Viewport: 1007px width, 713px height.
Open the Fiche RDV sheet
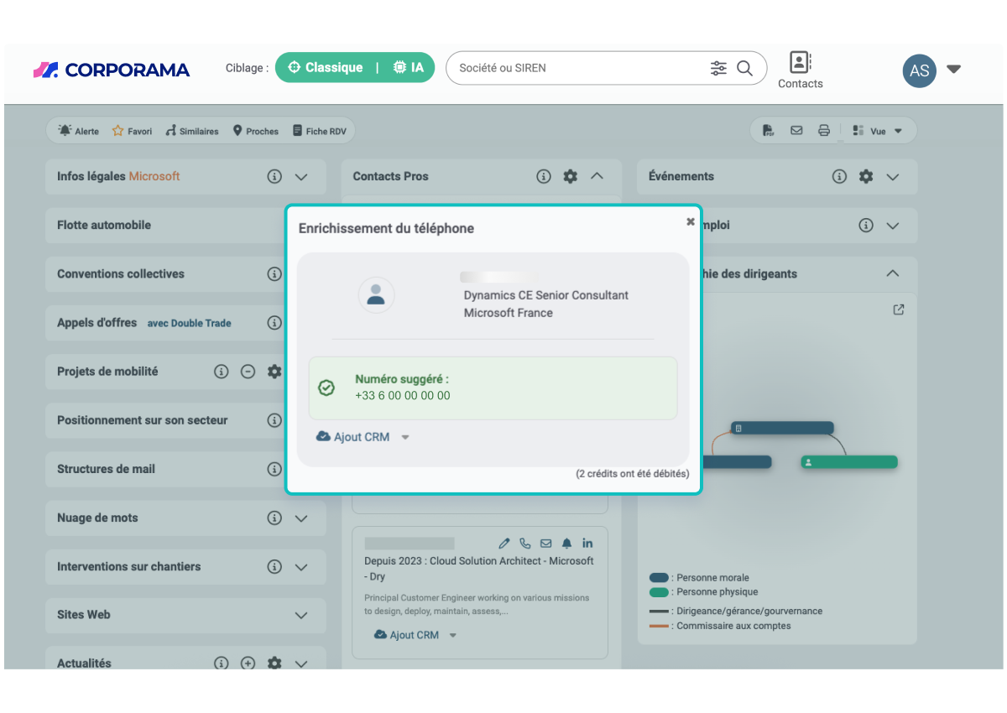tap(320, 131)
